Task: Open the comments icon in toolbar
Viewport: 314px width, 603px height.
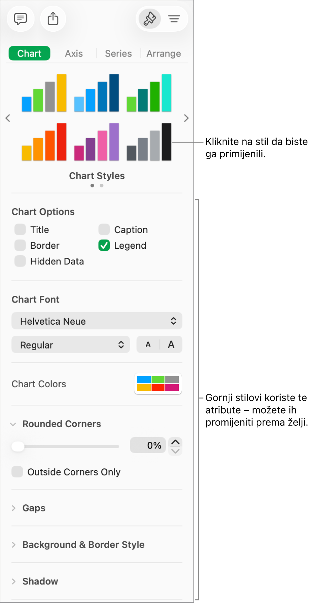Action: tap(21, 19)
